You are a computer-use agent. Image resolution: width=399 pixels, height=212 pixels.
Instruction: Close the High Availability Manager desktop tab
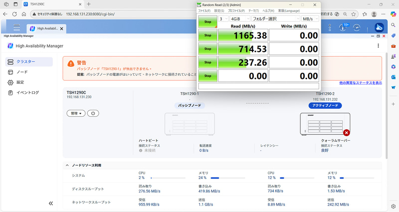[61, 29]
